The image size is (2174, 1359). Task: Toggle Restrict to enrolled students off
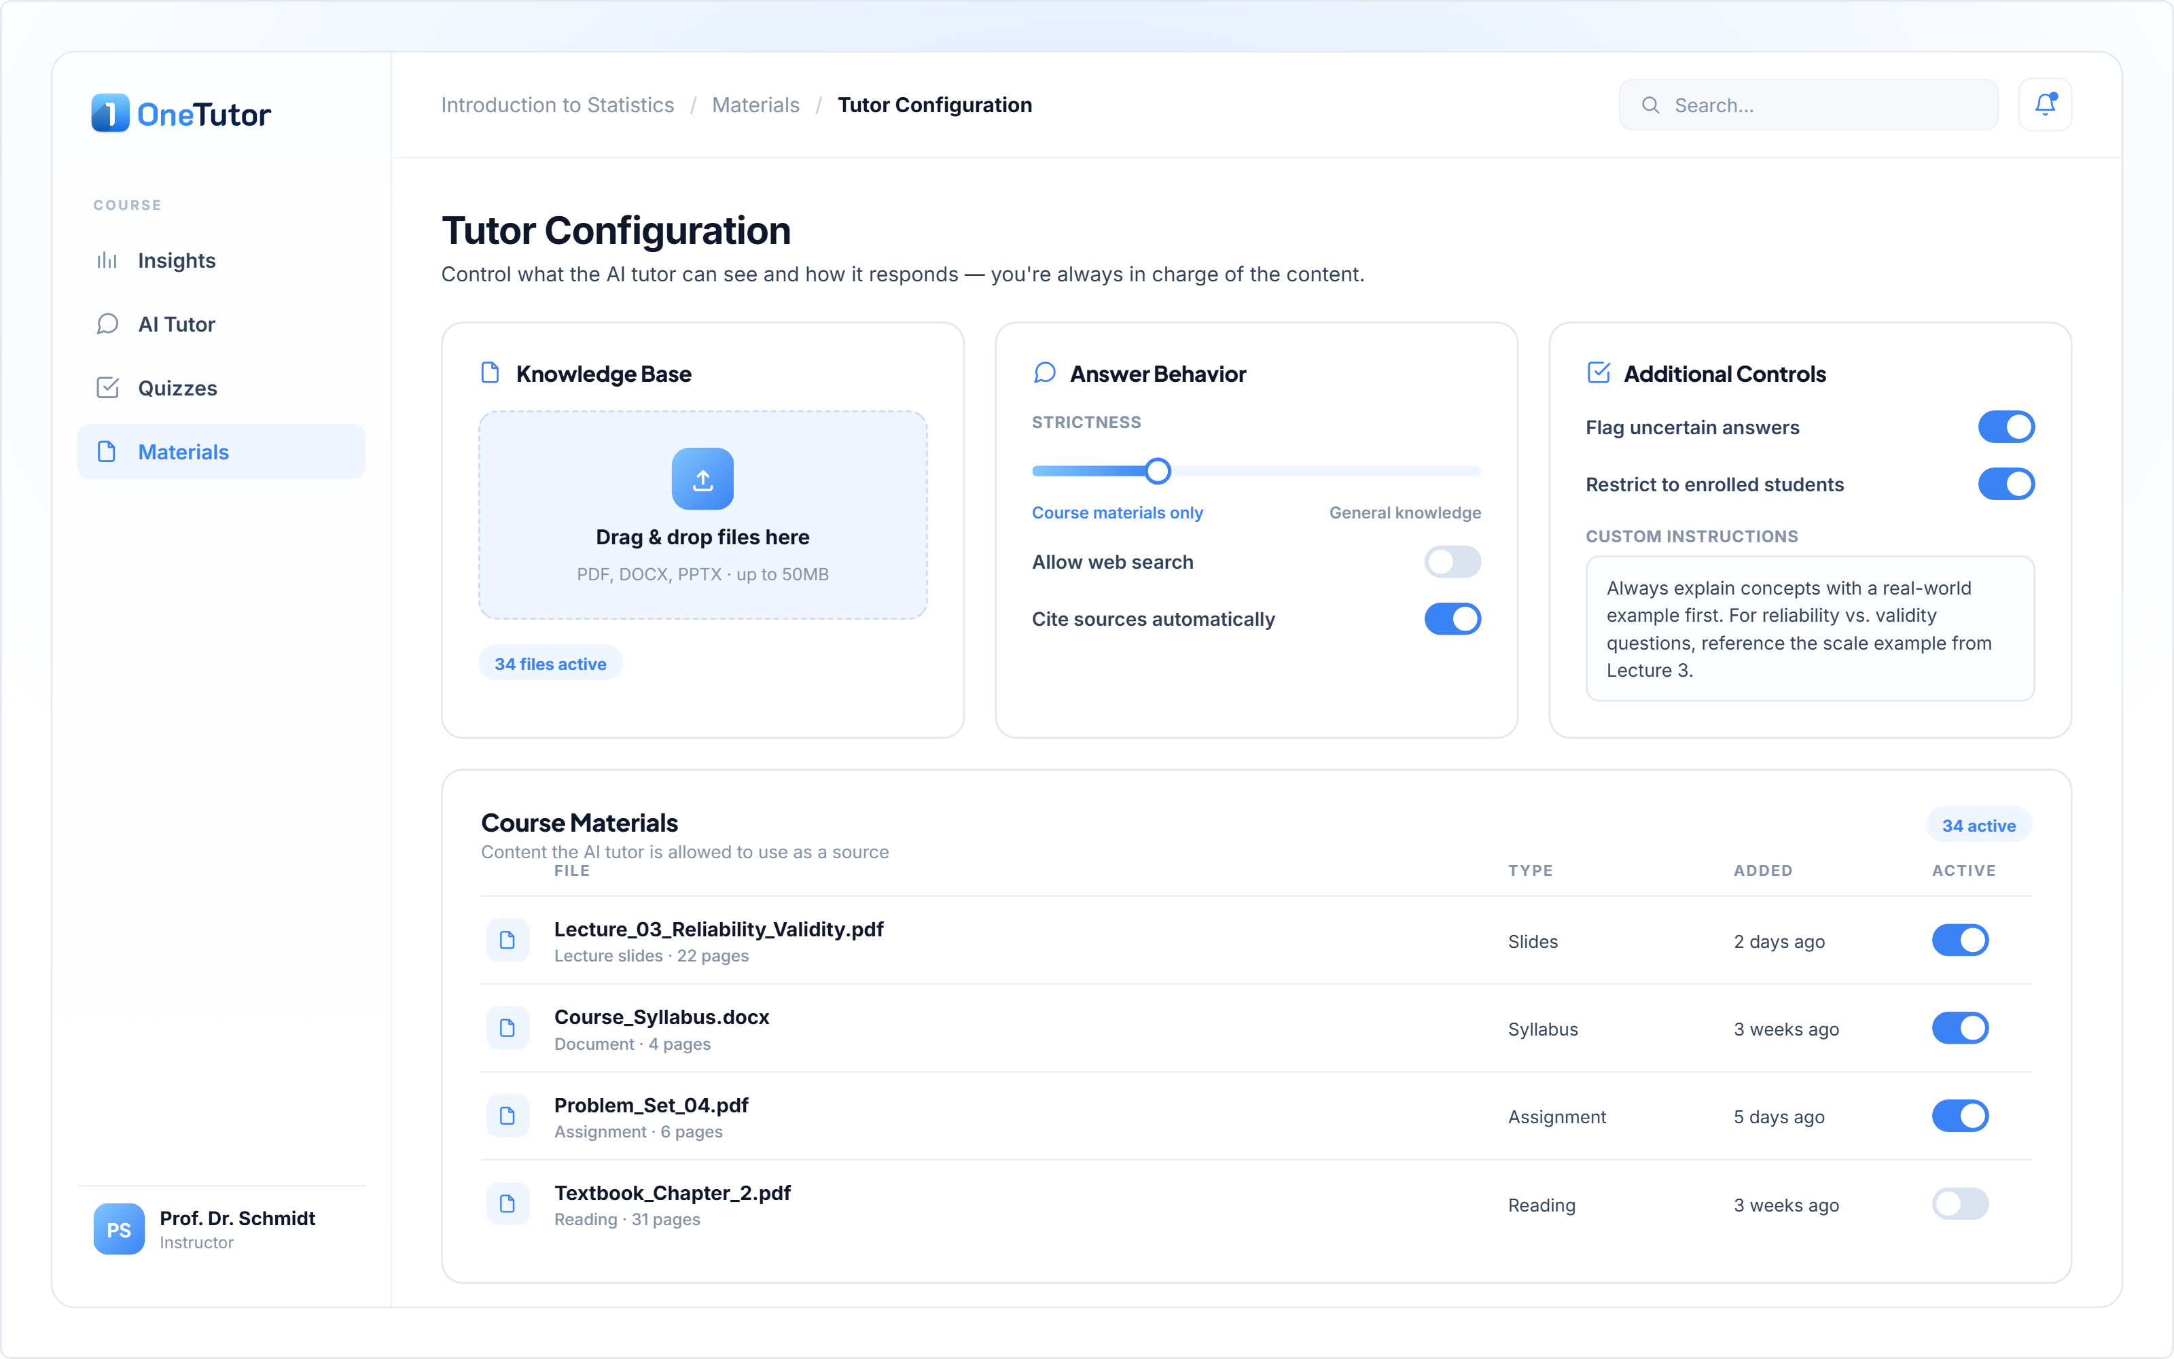pyautogui.click(x=2006, y=484)
